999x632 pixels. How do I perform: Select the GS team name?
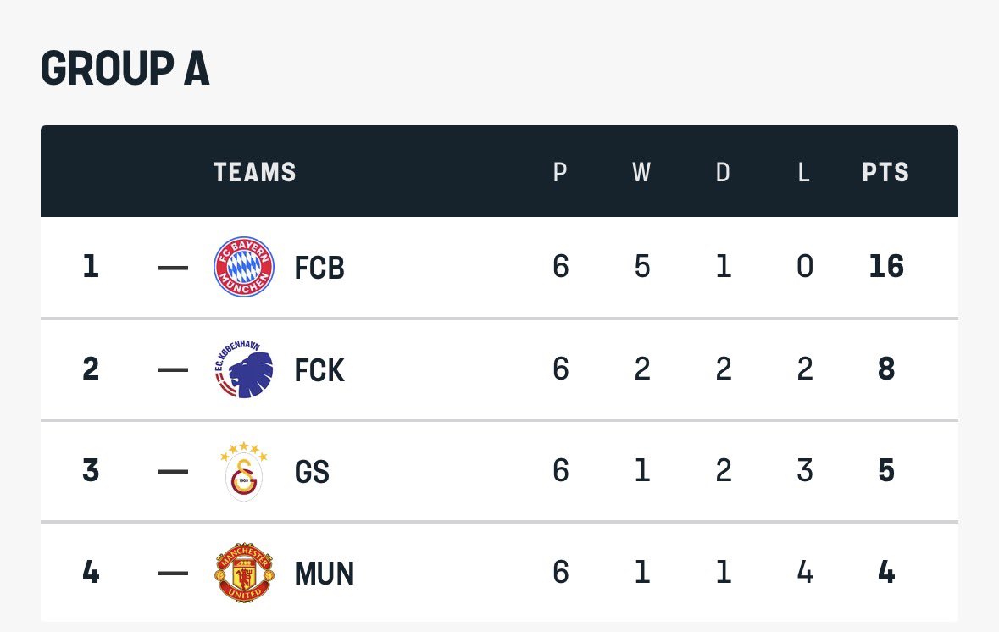(312, 472)
